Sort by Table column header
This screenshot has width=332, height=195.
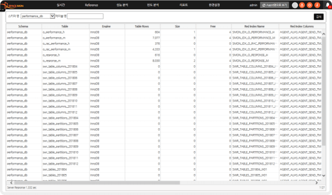click(x=65, y=26)
